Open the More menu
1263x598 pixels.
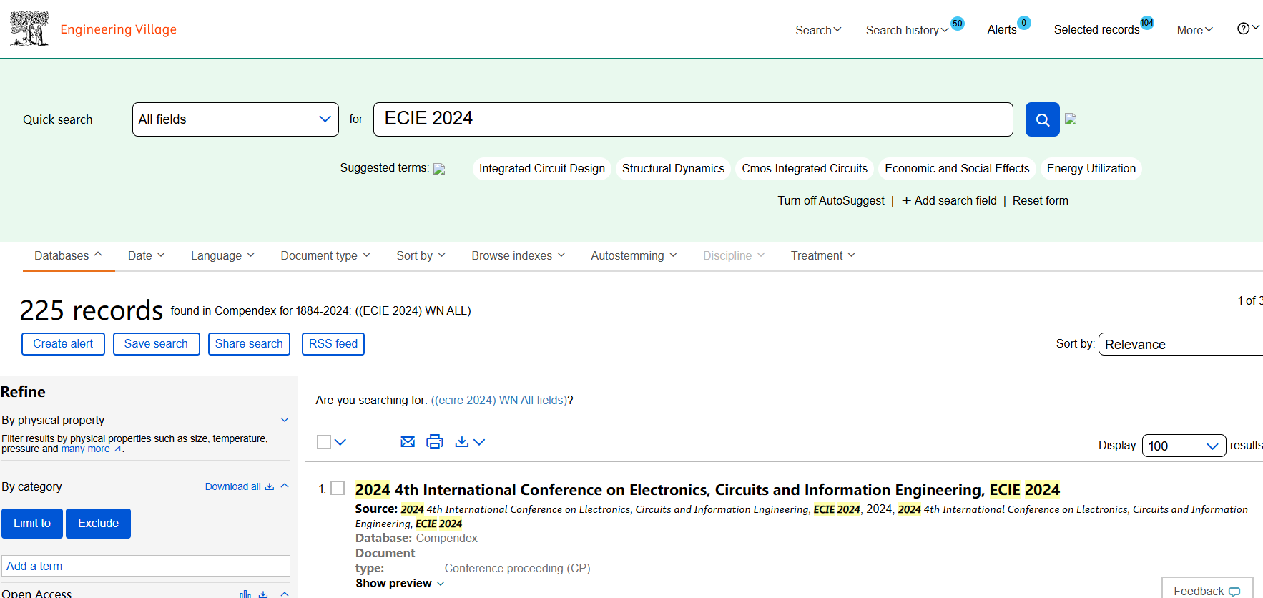coord(1195,30)
